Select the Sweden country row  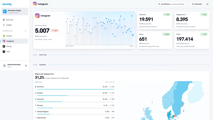coord(75,94)
